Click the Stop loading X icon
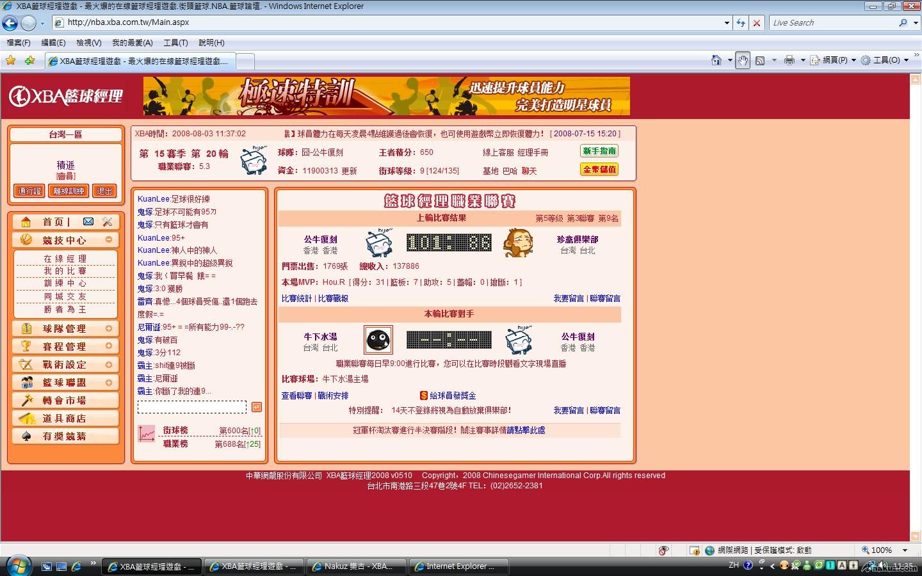Viewport: 922px width, 576px height. 757,22
